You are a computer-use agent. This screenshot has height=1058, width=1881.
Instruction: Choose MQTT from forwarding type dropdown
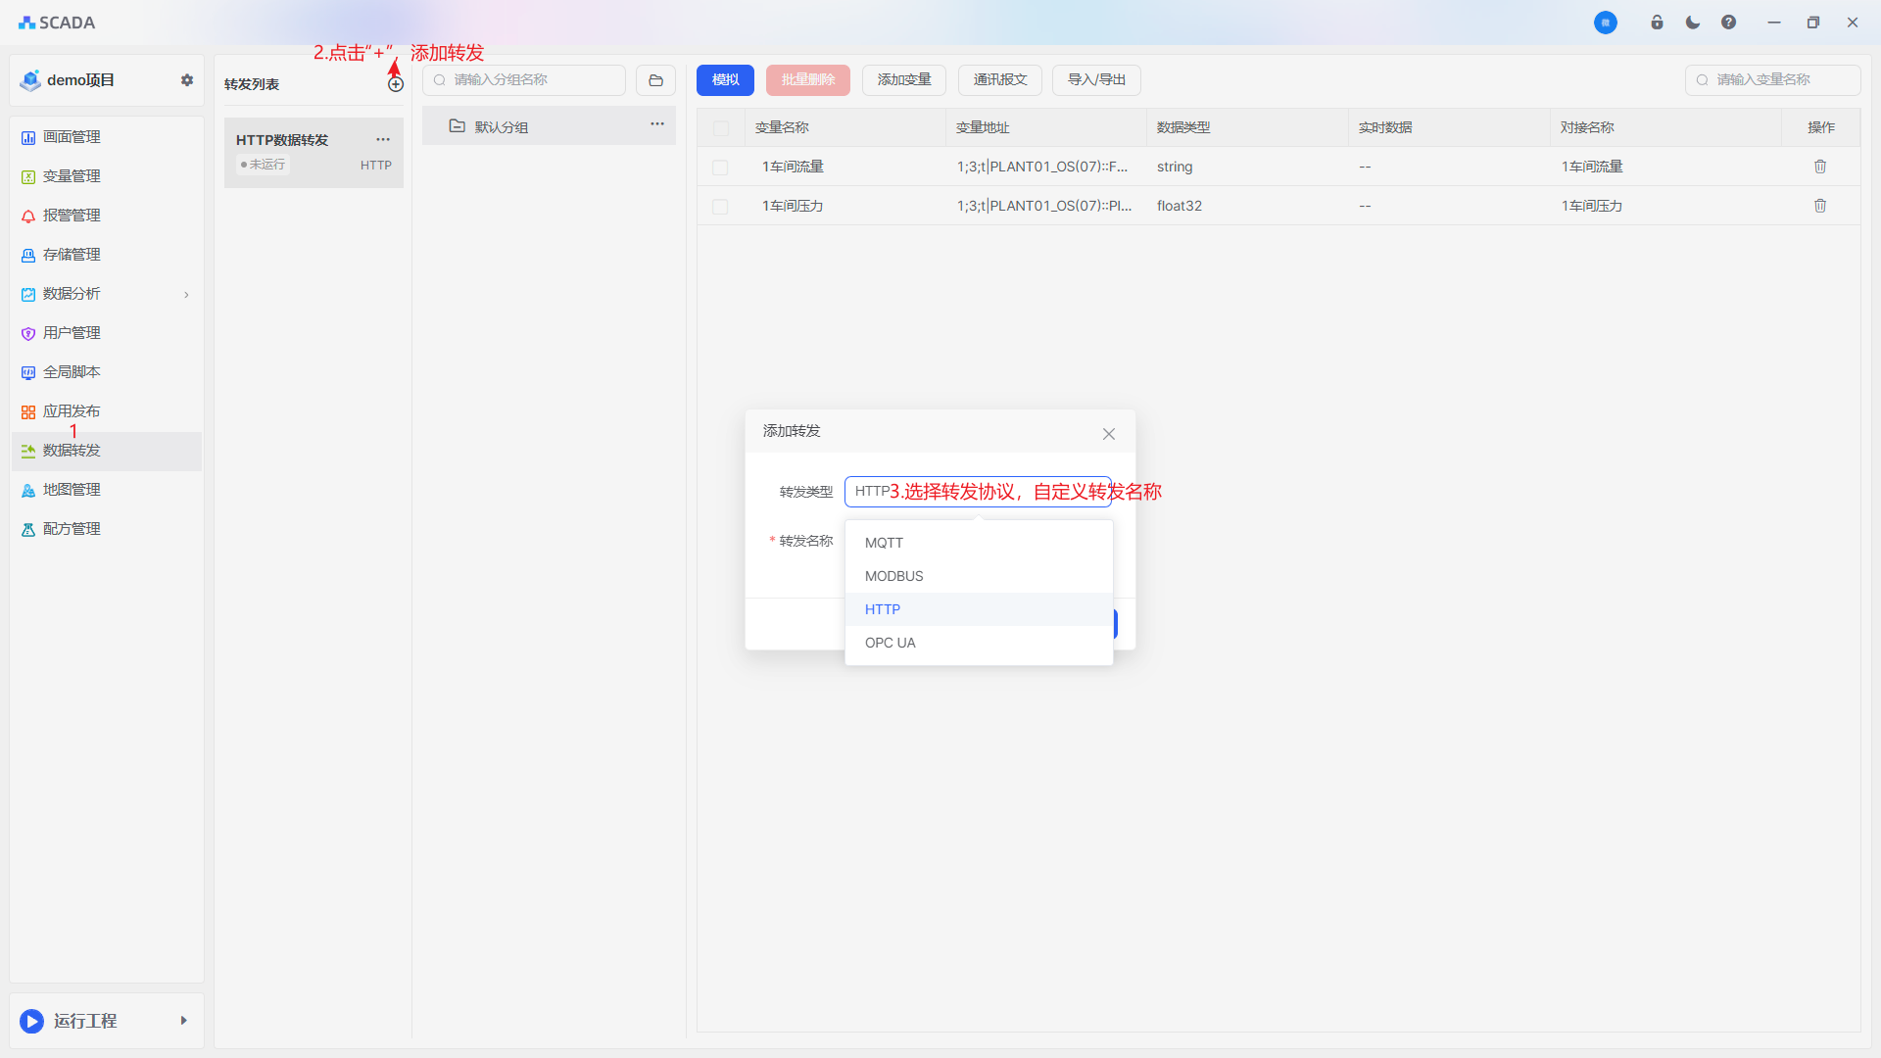coord(884,543)
